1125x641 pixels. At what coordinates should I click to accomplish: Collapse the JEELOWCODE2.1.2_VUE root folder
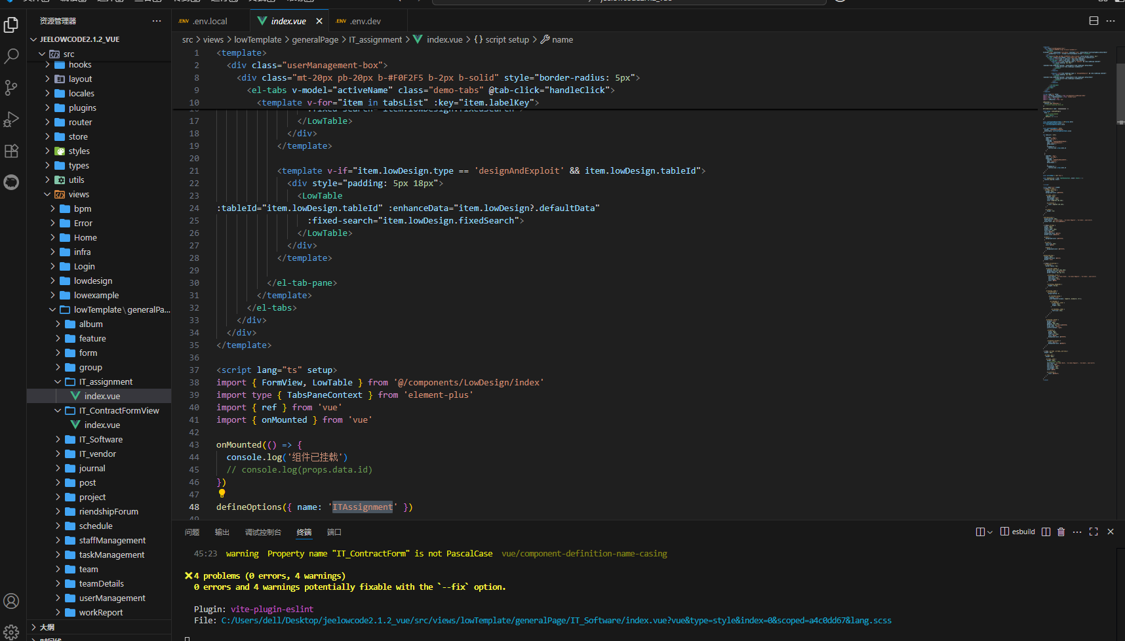[99, 39]
